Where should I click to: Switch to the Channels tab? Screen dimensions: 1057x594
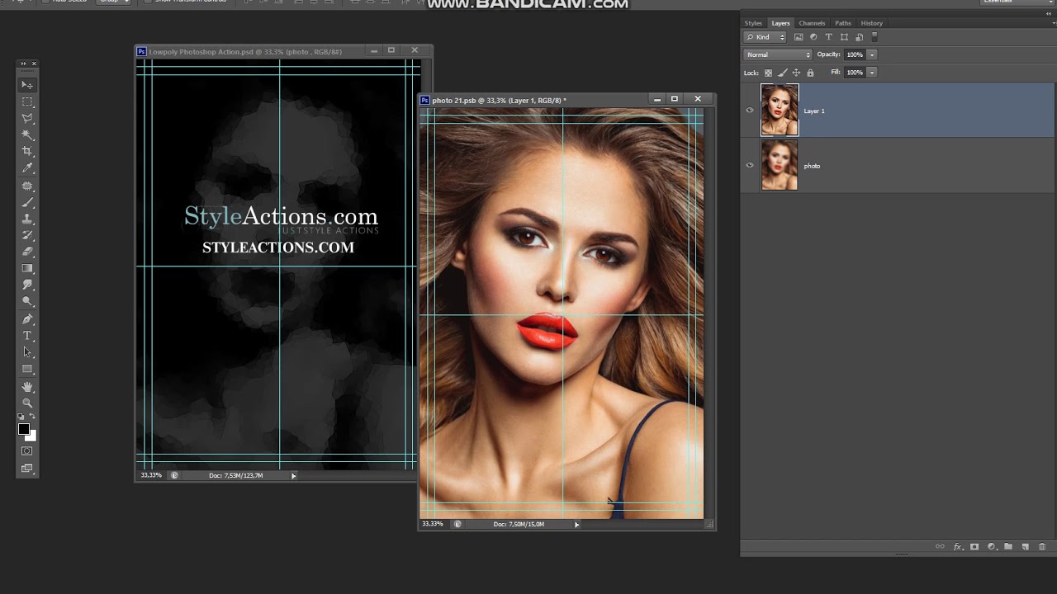[x=812, y=23]
